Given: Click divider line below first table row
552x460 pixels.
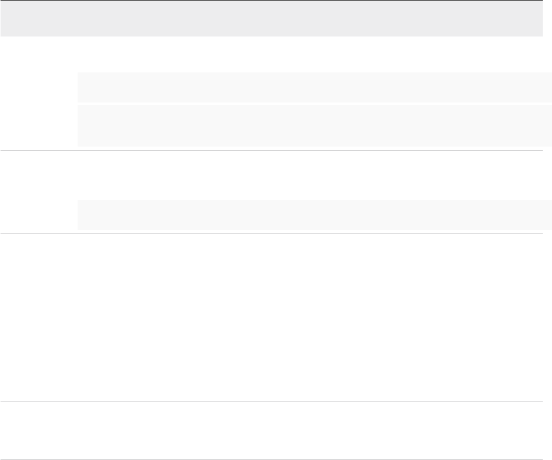Looking at the screenshot, I should pyautogui.click(x=271, y=151).
